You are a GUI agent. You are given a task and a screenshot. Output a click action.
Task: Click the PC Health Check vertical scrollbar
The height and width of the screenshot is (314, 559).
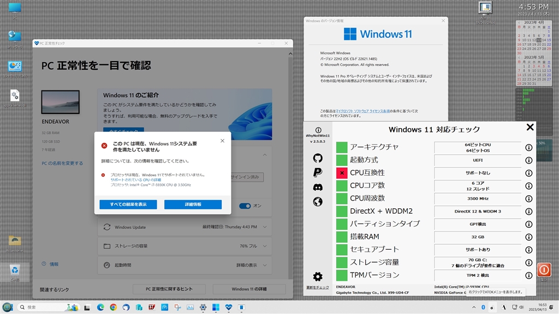click(x=290, y=166)
